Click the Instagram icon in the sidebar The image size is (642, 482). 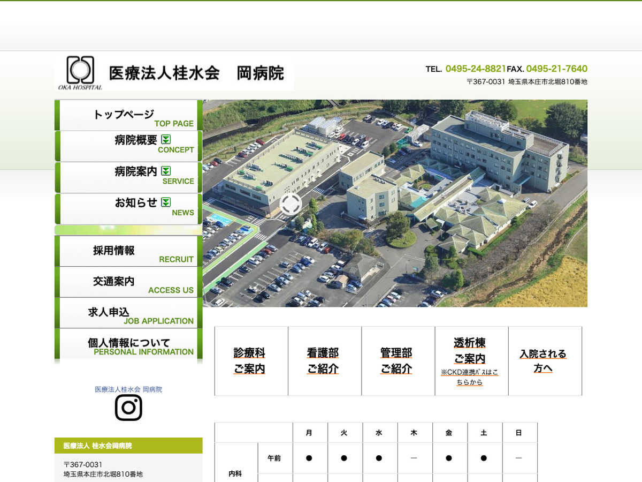128,408
